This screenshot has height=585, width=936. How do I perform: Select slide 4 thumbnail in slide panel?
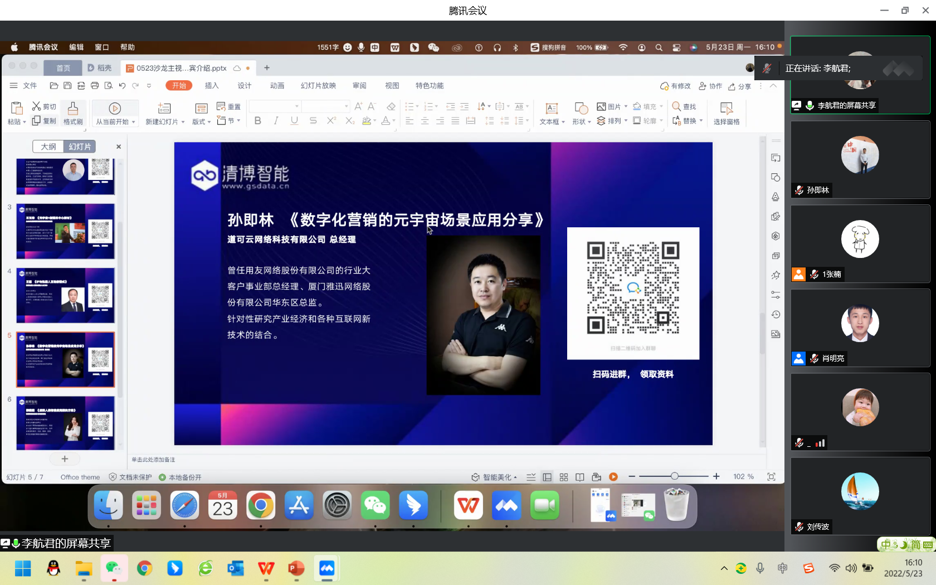pos(66,295)
